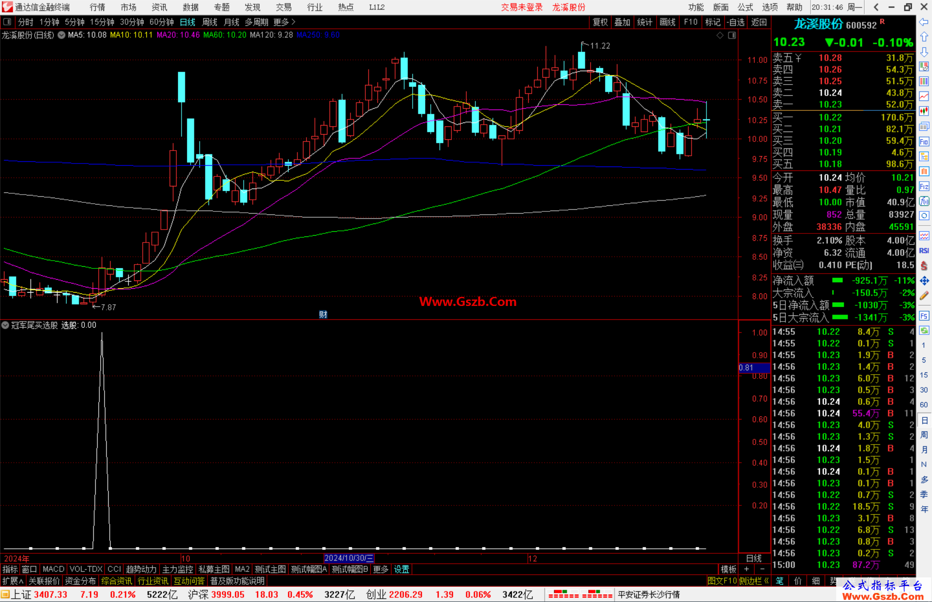Click the FS icon in the right sidebar
932x602 pixels.
[924, 316]
